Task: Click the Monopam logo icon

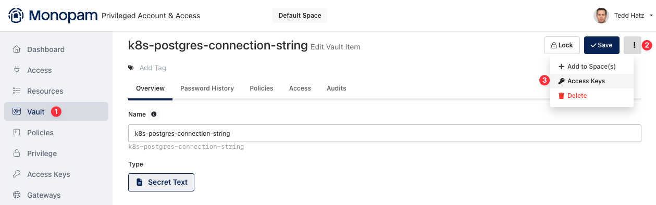Action: 16,16
